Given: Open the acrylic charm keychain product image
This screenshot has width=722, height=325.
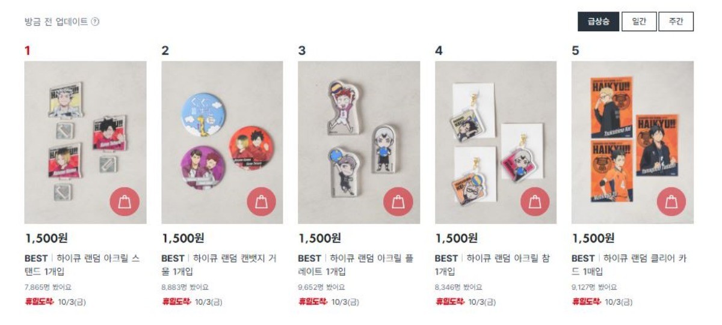Looking at the screenshot, I should point(496,142).
